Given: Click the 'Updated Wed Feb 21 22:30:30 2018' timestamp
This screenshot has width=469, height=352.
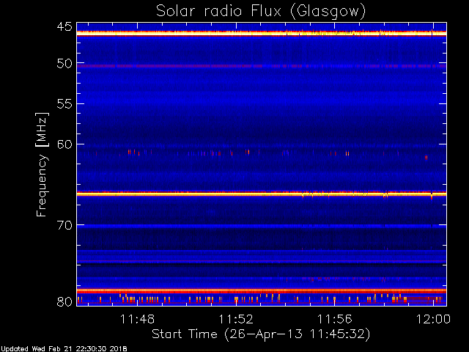Looking at the screenshot, I should tap(64, 349).
